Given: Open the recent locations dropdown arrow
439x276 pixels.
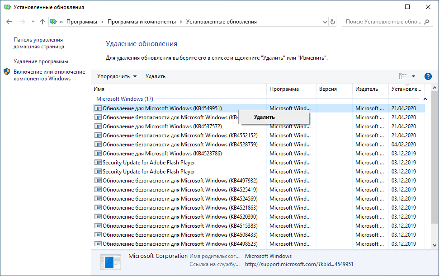Looking at the screenshot, I should (x=33, y=22).
